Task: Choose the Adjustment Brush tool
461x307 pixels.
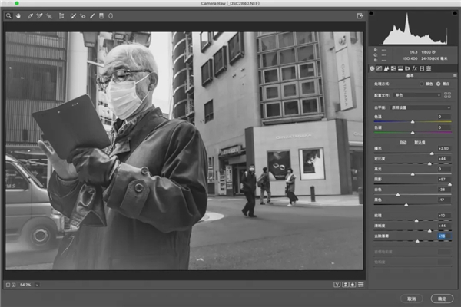Action: (92, 15)
